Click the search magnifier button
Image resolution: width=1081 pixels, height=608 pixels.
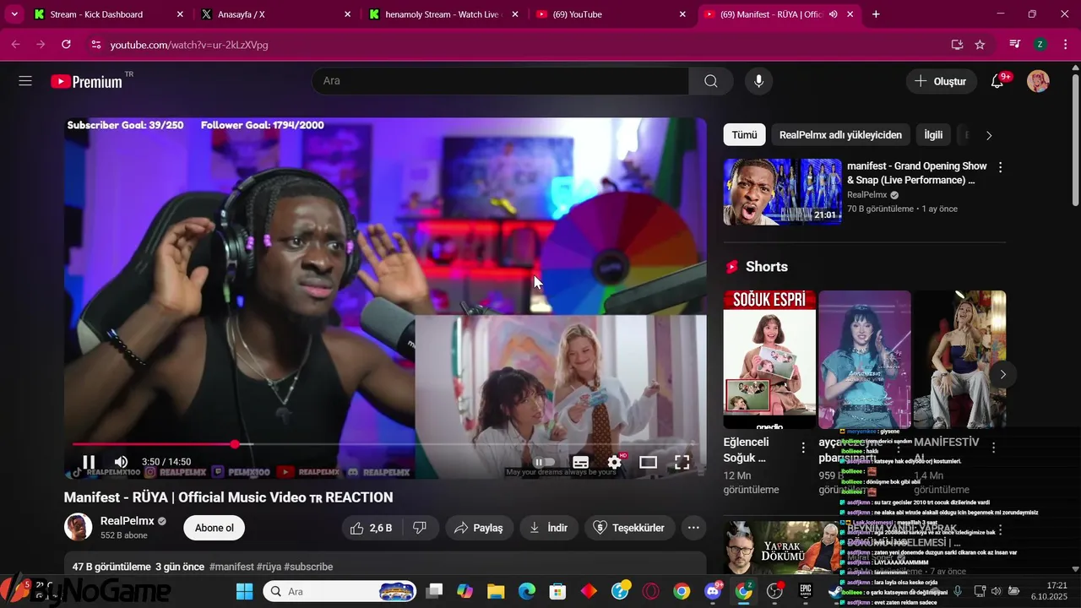tap(711, 81)
